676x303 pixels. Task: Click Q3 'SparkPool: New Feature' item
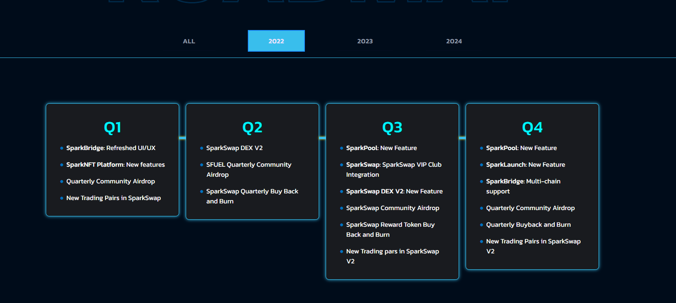pyautogui.click(x=382, y=148)
